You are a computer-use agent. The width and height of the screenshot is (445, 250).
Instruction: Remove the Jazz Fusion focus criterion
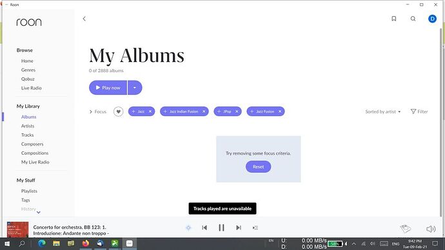[280, 111]
